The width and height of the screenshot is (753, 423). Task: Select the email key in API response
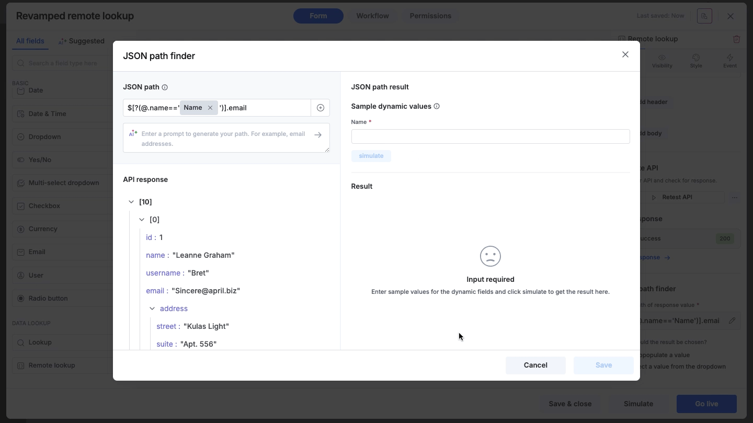pyautogui.click(x=155, y=291)
